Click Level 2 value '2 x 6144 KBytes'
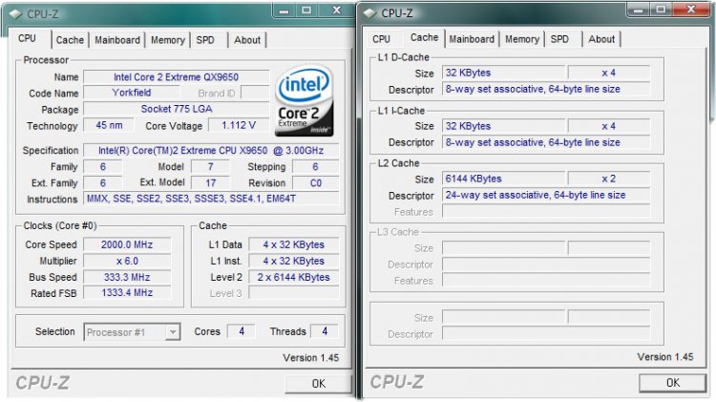716x402 pixels. [x=294, y=277]
